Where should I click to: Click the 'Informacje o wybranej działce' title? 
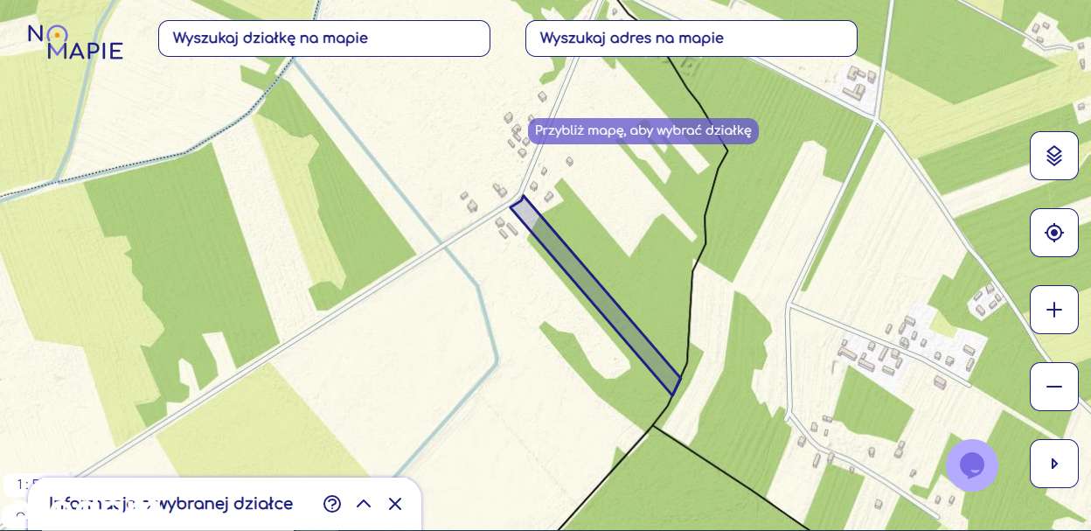pyautogui.click(x=171, y=504)
